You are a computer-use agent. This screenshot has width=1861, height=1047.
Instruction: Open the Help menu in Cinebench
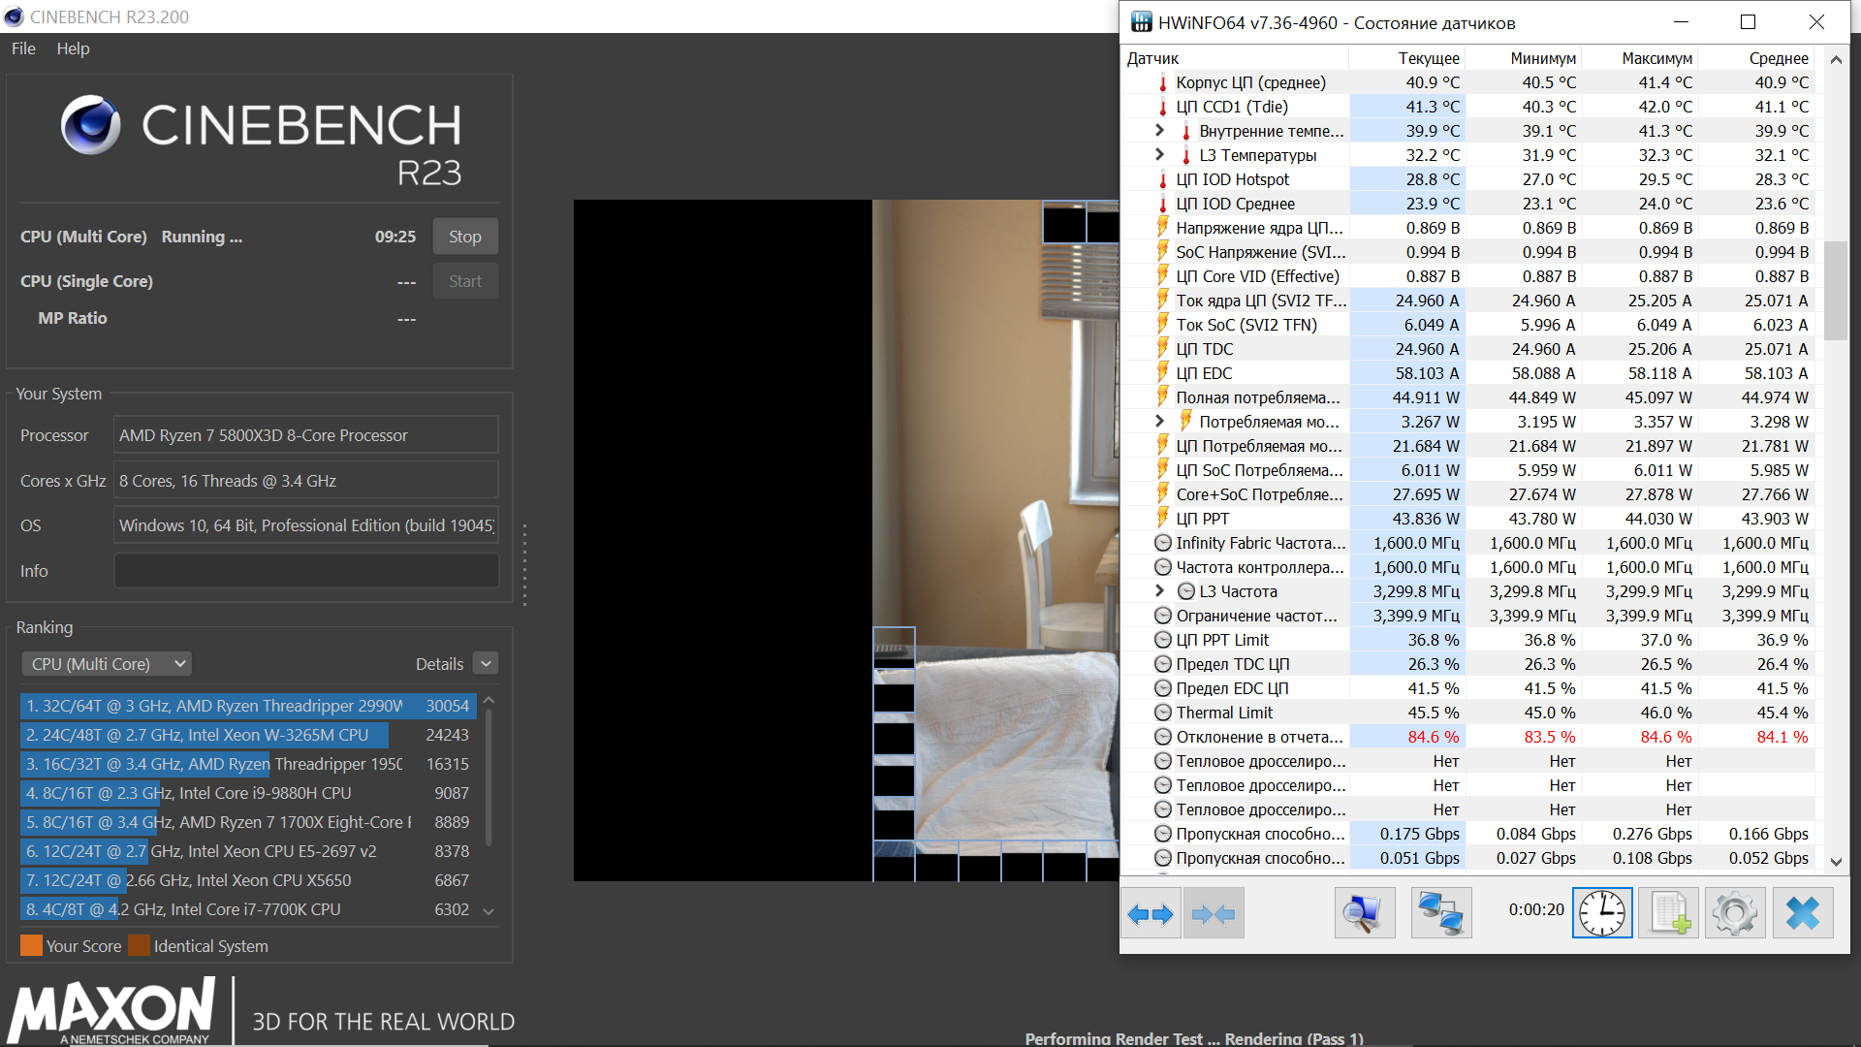(x=73, y=48)
